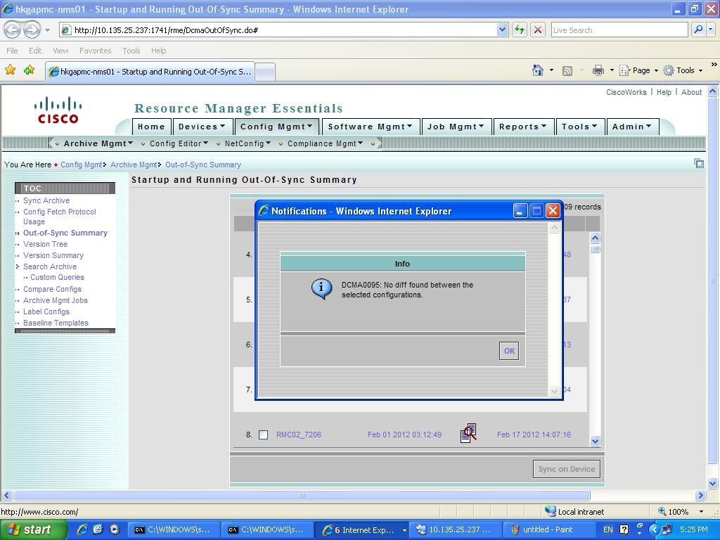Expand the Config Editor submenu
720x540 pixels.
click(179, 143)
